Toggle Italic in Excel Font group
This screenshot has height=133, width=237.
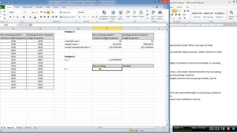pyautogui.click(x=14, y=17)
